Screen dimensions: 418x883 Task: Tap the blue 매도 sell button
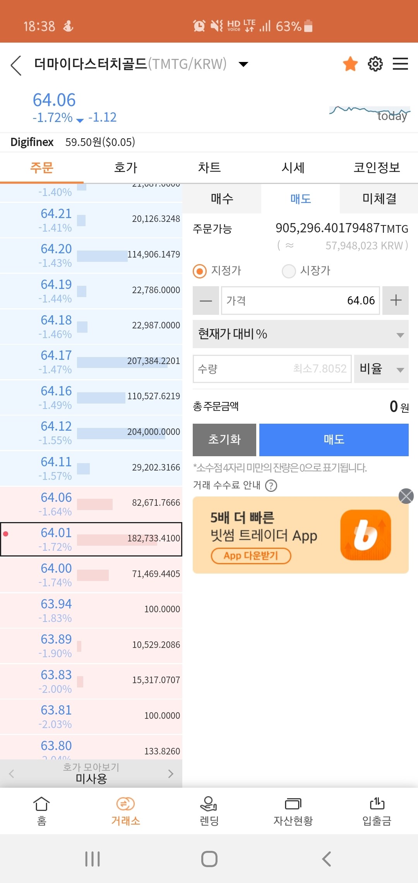pos(334,440)
